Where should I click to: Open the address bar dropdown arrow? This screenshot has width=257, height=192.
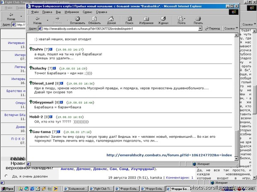pos(200,29)
